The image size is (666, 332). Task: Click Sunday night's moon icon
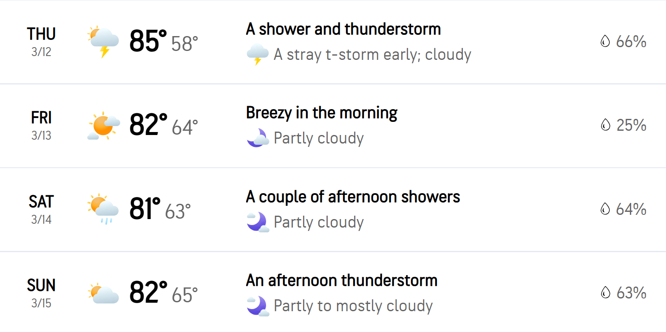258,306
